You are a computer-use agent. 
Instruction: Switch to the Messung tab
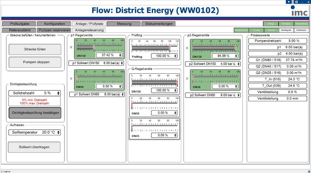tap(124, 24)
